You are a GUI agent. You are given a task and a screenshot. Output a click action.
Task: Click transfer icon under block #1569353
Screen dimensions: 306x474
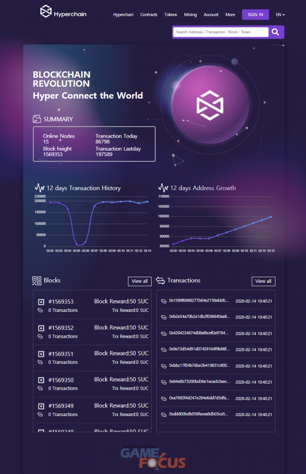click(x=40, y=310)
